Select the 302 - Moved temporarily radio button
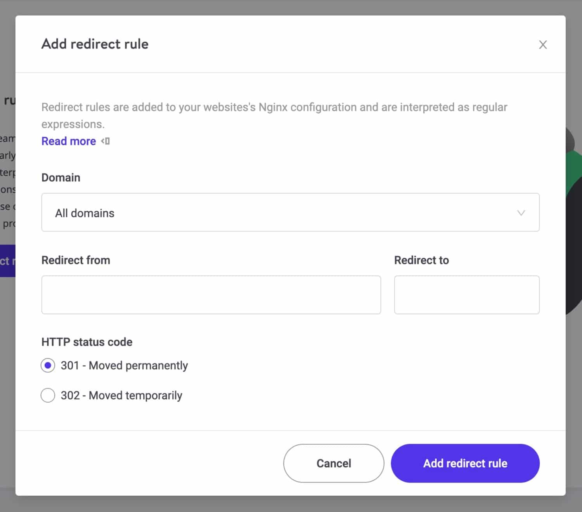This screenshot has height=512, width=582. click(48, 395)
